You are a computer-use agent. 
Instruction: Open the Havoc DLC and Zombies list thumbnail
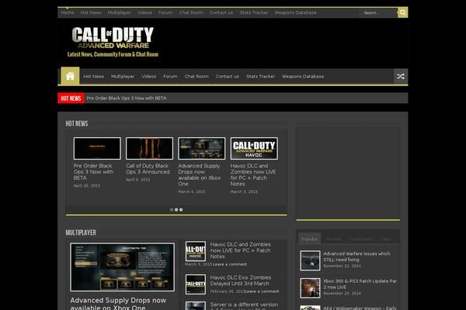(196, 251)
